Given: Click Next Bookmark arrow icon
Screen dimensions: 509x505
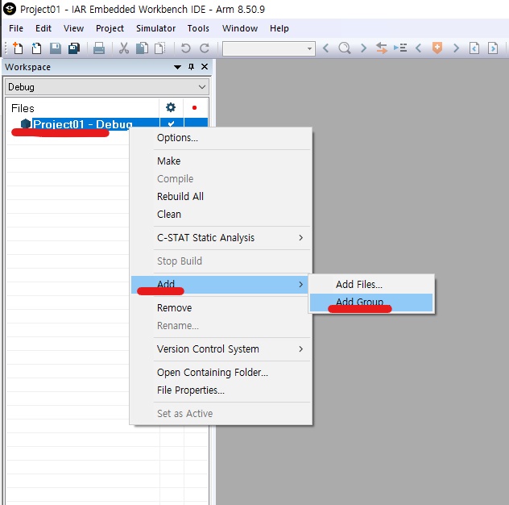Looking at the screenshot, I should click(456, 48).
